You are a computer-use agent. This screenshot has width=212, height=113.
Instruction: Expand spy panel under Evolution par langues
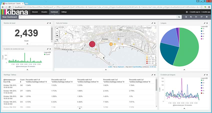click(x=184, y=108)
